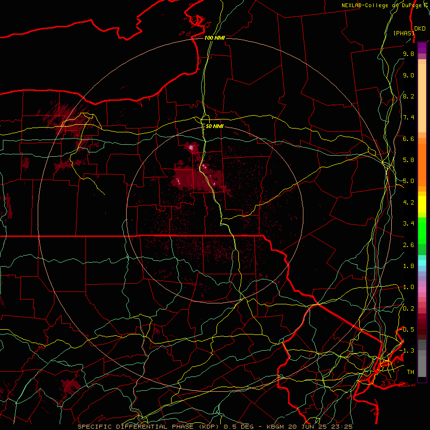Click the gray band on the color bar
Screen dimensions: 430x430
click(422, 358)
